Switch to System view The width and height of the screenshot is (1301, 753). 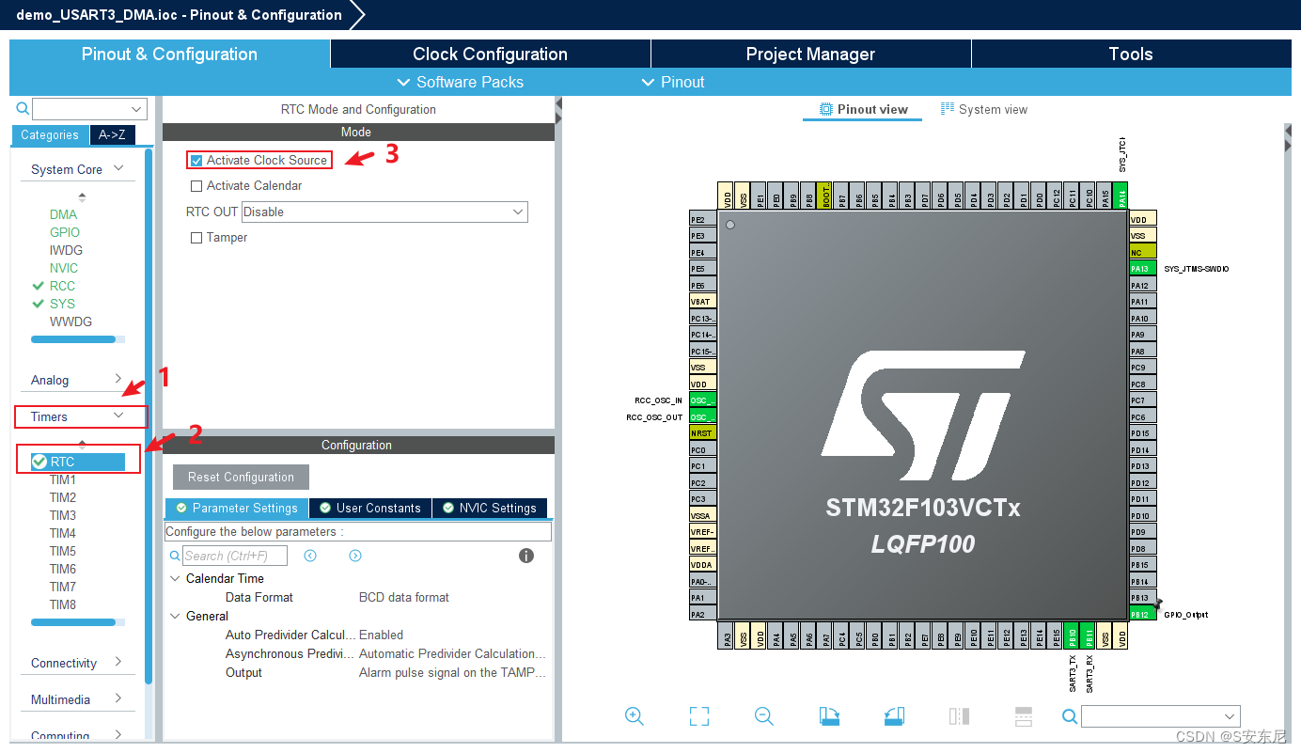click(x=983, y=109)
